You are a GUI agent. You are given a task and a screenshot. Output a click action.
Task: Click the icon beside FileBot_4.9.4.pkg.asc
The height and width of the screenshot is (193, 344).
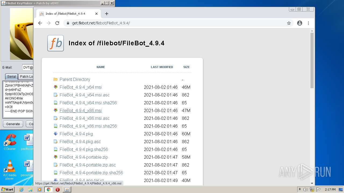[56, 142]
